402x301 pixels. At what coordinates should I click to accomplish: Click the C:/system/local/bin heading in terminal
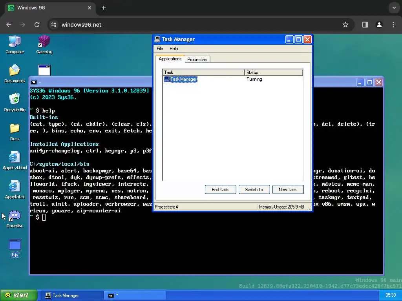(x=60, y=164)
